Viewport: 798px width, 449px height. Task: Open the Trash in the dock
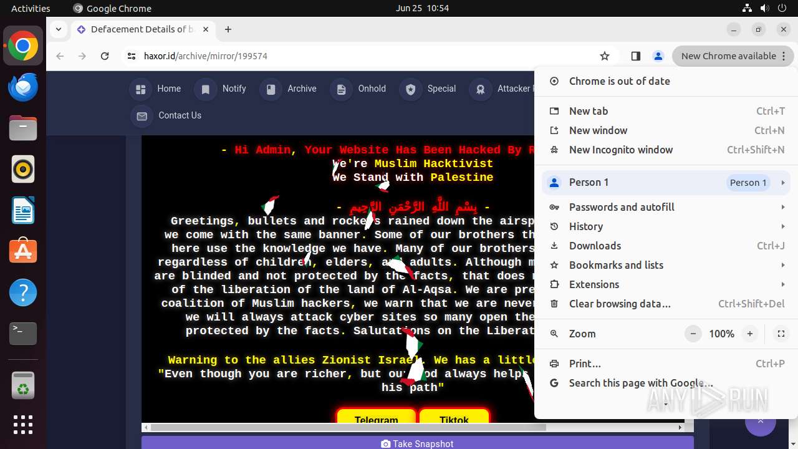pyautogui.click(x=23, y=385)
